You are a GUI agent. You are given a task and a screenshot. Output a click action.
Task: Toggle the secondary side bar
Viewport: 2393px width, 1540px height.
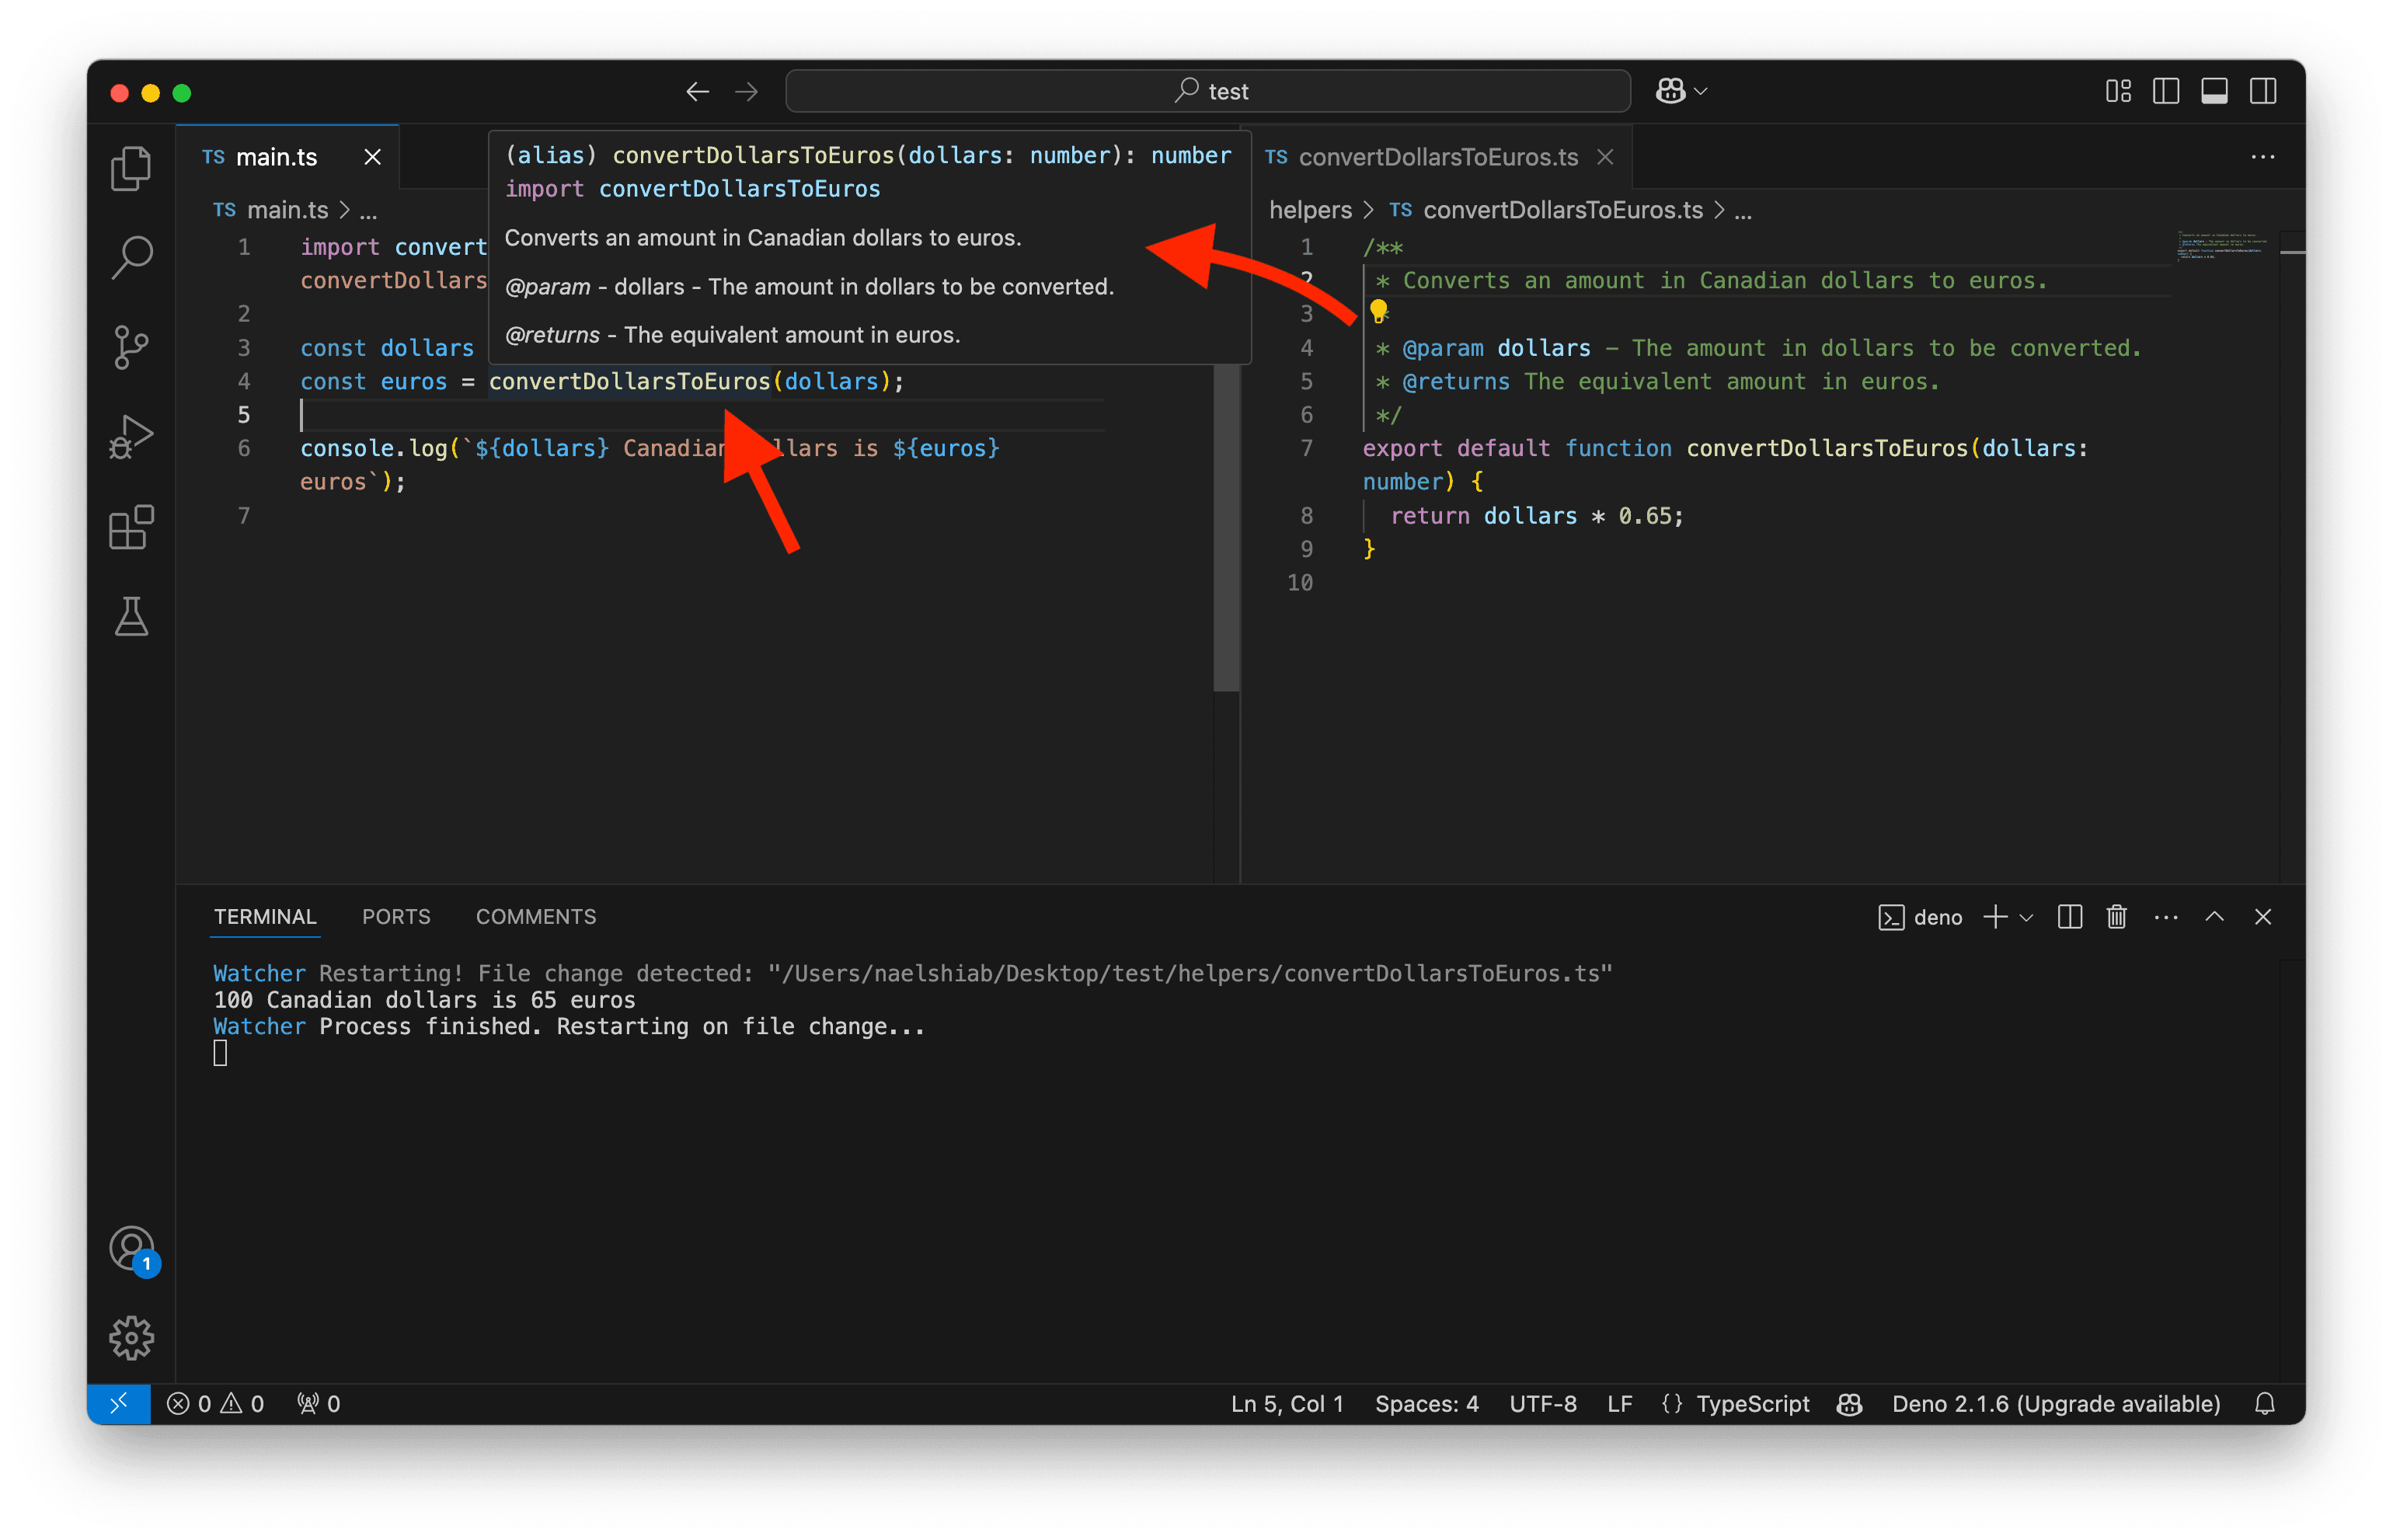click(2262, 92)
